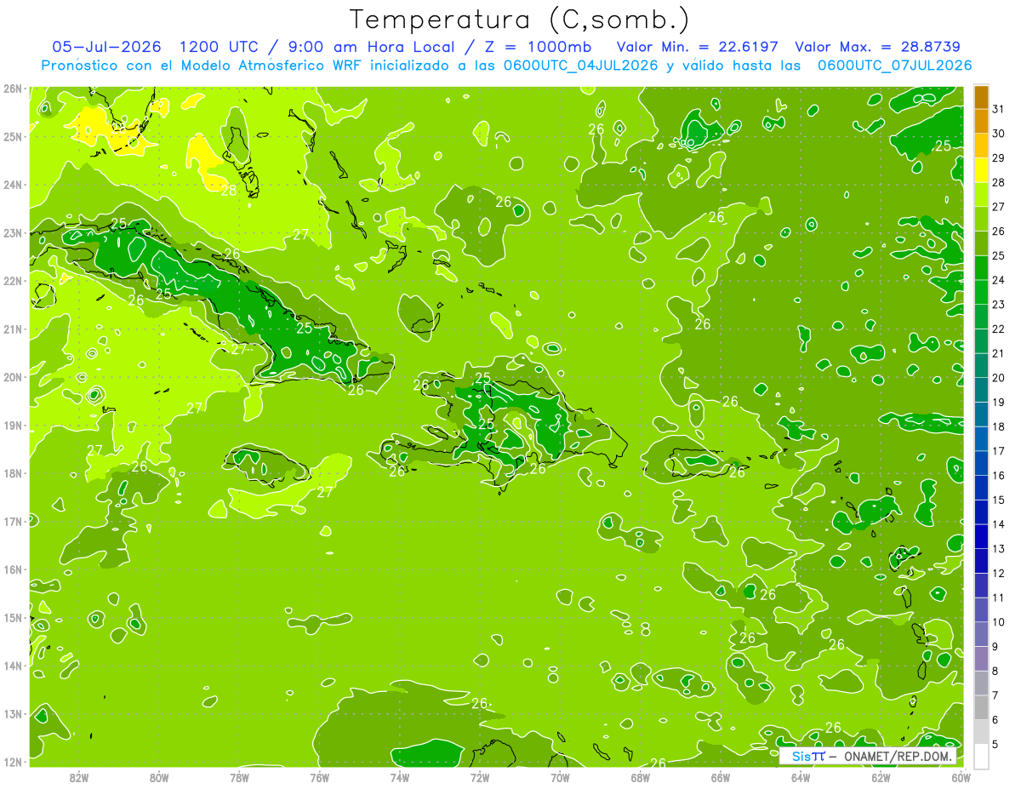
Task: Click the "Temperatura (C,somb.)" map title
Action: 520,20
